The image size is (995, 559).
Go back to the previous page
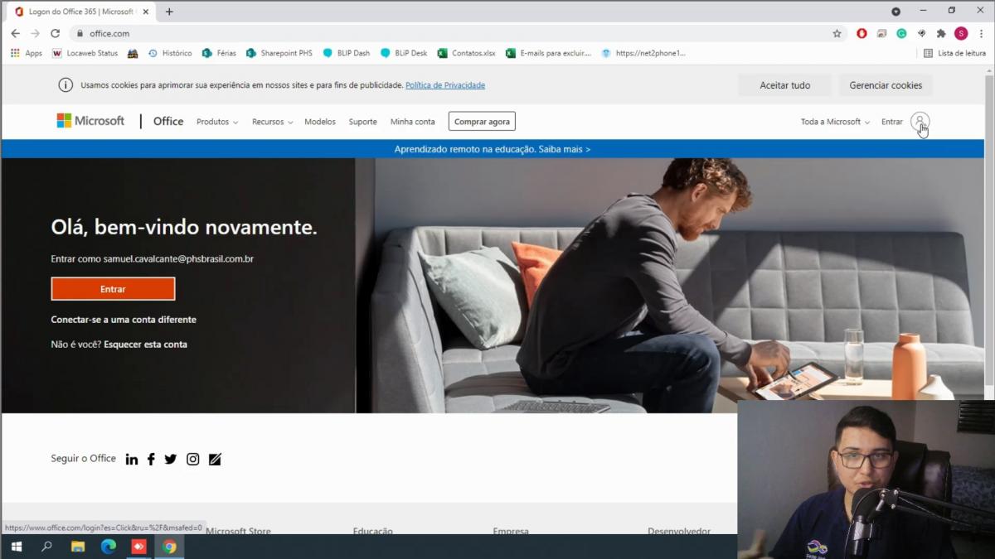click(15, 33)
